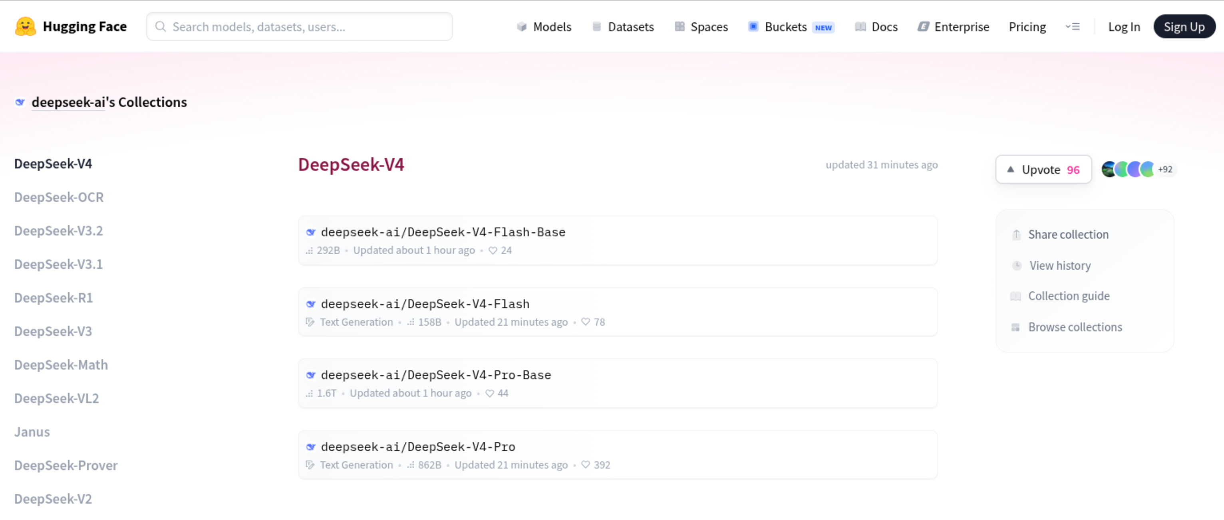Open the deepseek-ai profile link

[x=68, y=102]
